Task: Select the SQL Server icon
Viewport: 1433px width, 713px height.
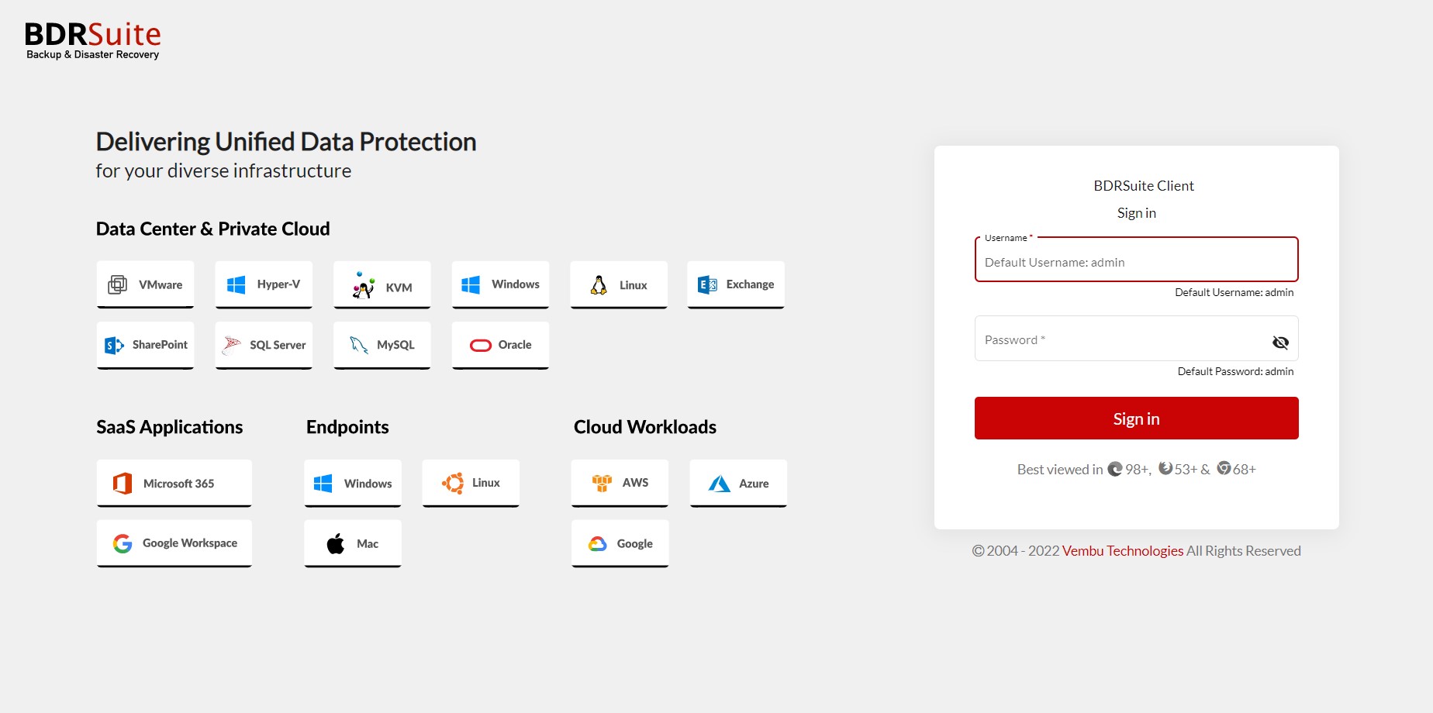Action: click(x=231, y=345)
